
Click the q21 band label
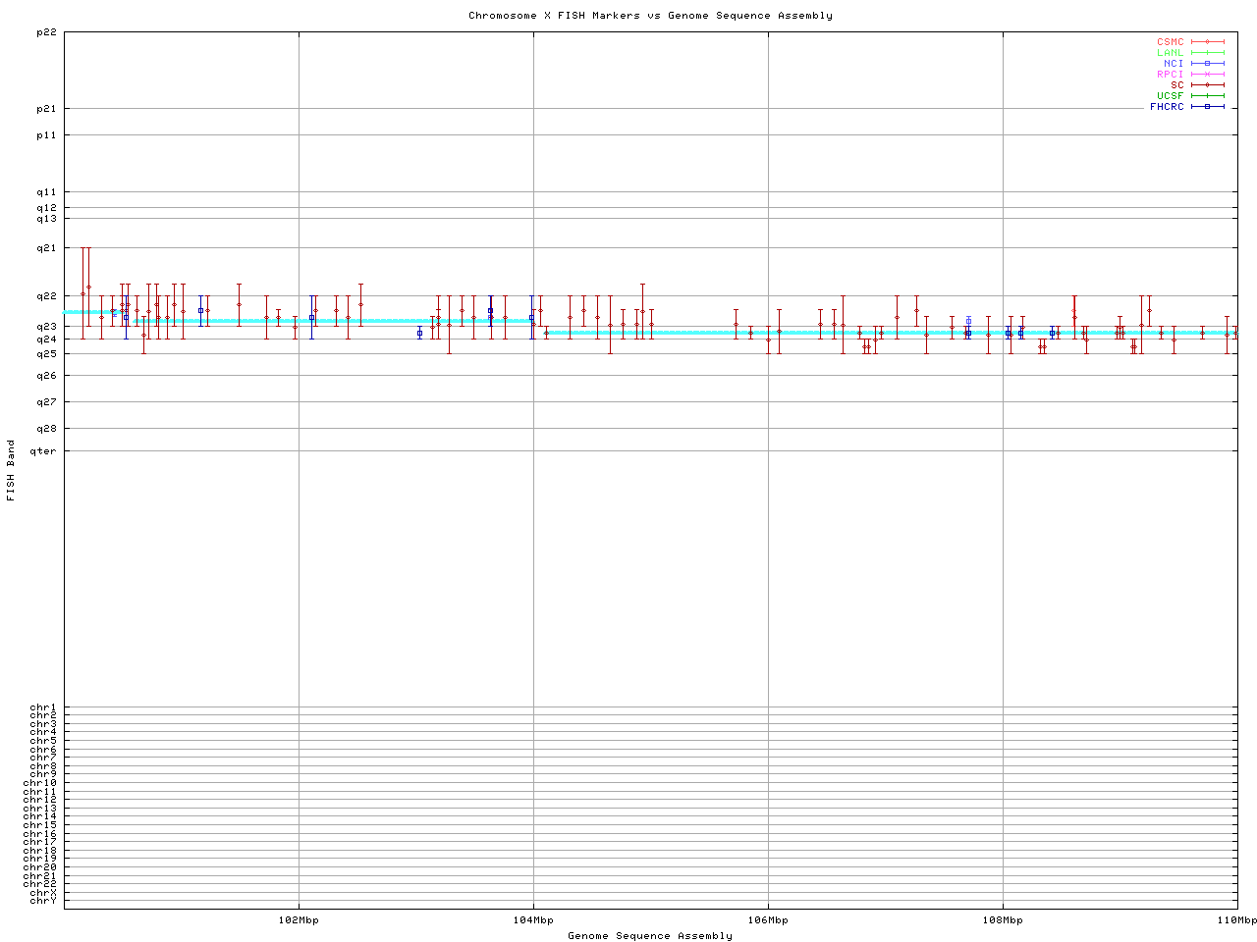[x=46, y=248]
